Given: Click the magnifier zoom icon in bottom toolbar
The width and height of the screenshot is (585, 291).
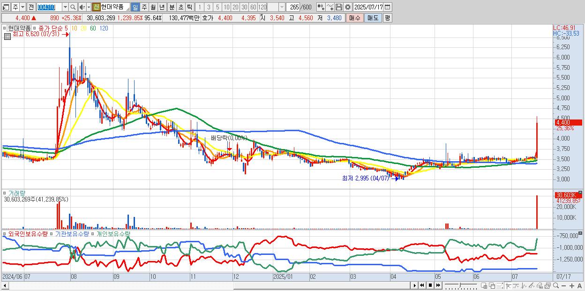Looking at the screenshot, I should coord(556,285).
